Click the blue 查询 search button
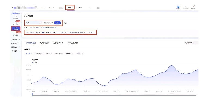Image resolution: width=203 pixels, height=99 pixels. tap(57, 23)
